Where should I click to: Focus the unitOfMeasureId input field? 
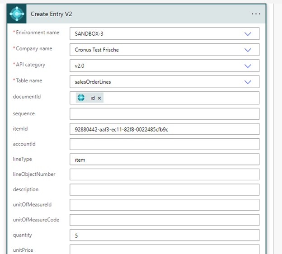[164, 205]
